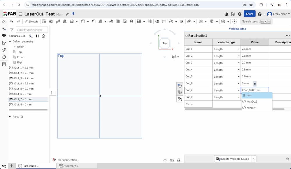Select the Extrude tool

pyautogui.click(x=44, y=22)
